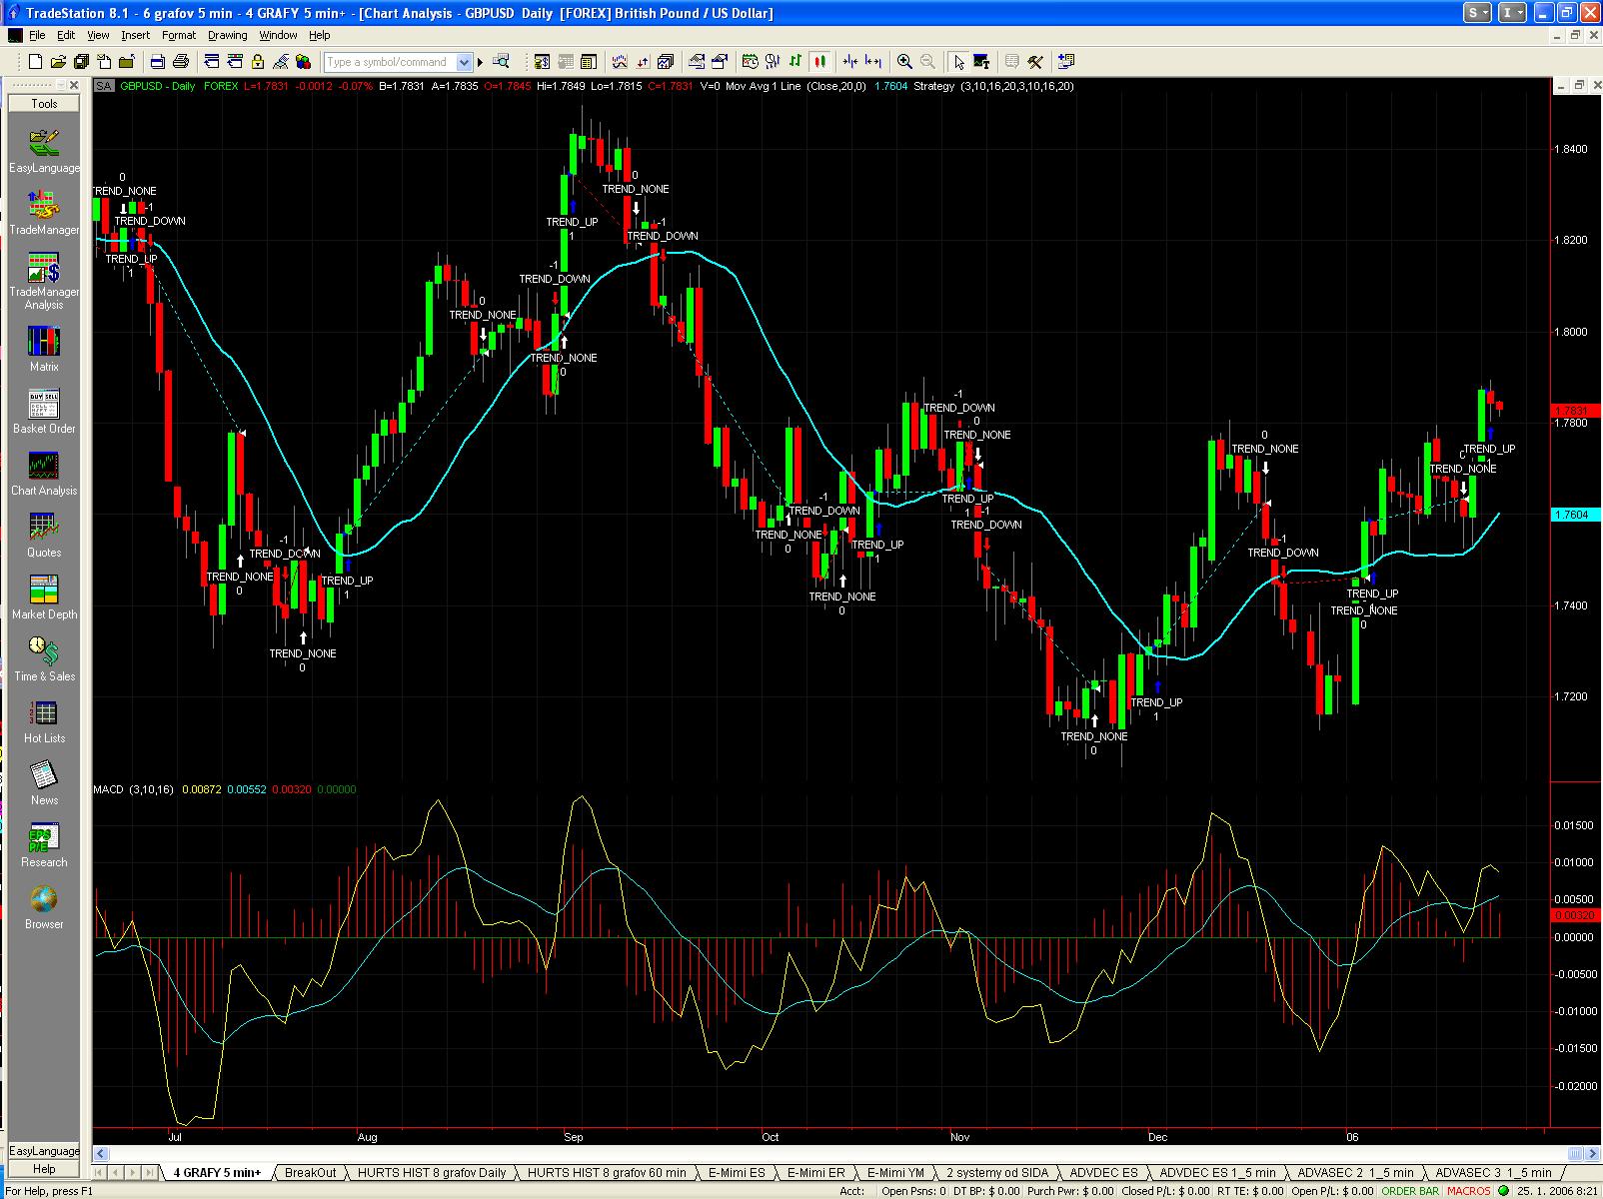Click the cyan 1.7604 moving average price marker
1603x1199 pixels.
tap(1576, 515)
